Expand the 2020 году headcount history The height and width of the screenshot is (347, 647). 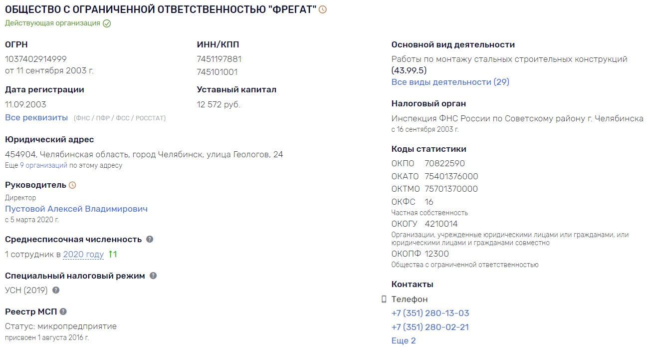click(x=83, y=255)
